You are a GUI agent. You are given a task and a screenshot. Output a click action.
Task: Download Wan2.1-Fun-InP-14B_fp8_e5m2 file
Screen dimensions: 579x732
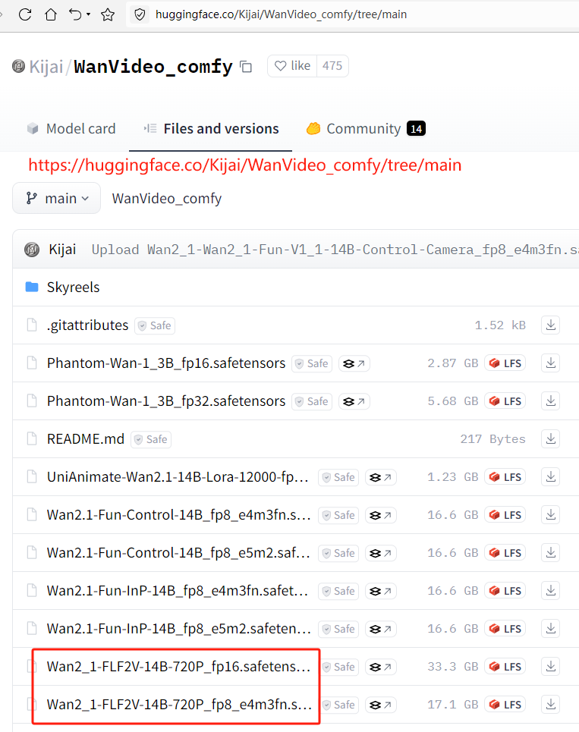(x=551, y=629)
